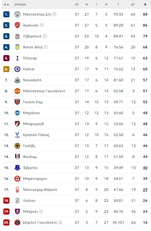Click relegation arrow icon beside Μπέρνλι
The height and width of the screenshot is (231, 151).
click(x=41, y=212)
